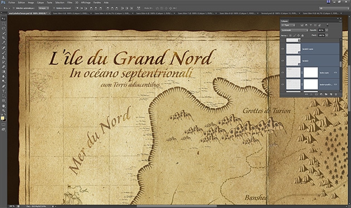Screen dimensions: 351x208
Task: Select the Move tool in toolbox
Action: click(x=3, y=18)
